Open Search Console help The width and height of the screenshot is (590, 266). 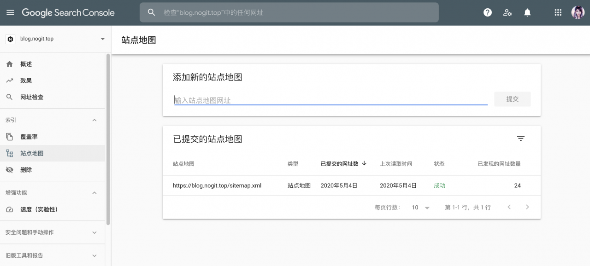[487, 12]
